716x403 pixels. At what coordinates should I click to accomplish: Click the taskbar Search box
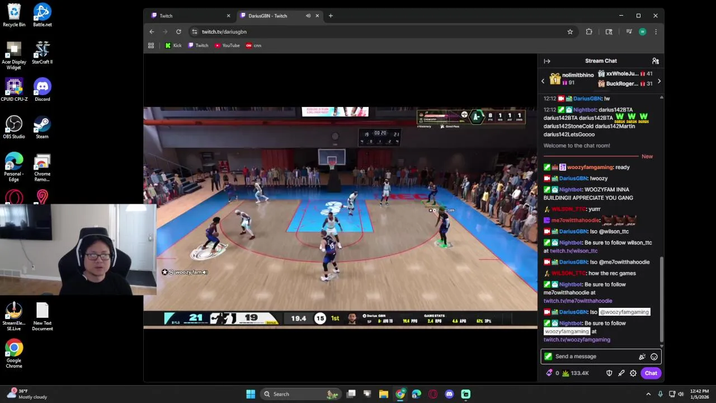[x=300, y=394]
